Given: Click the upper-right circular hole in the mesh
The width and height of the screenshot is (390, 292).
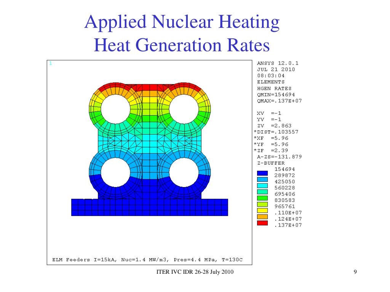Looking at the screenshot, I should tap(184, 109).
